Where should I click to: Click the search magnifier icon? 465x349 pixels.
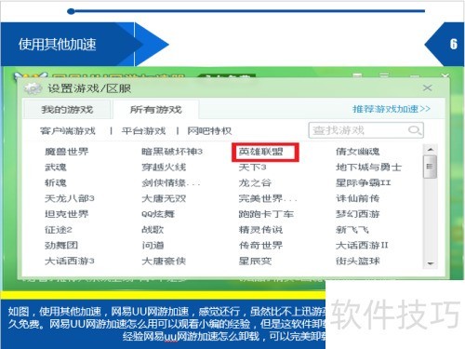pos(414,130)
